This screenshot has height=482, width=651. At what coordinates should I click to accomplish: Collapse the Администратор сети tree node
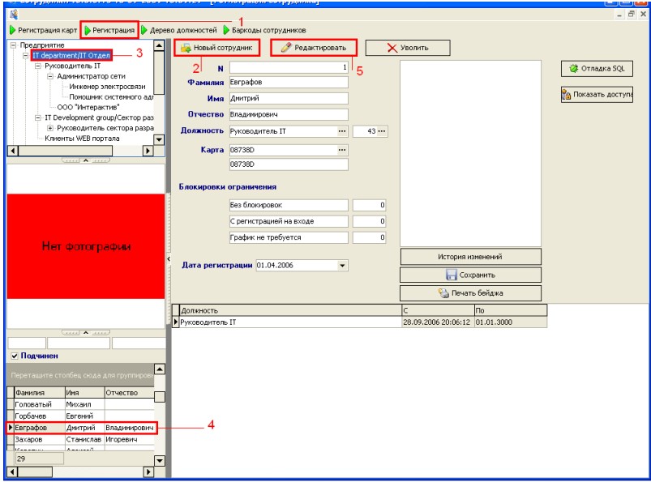point(50,76)
